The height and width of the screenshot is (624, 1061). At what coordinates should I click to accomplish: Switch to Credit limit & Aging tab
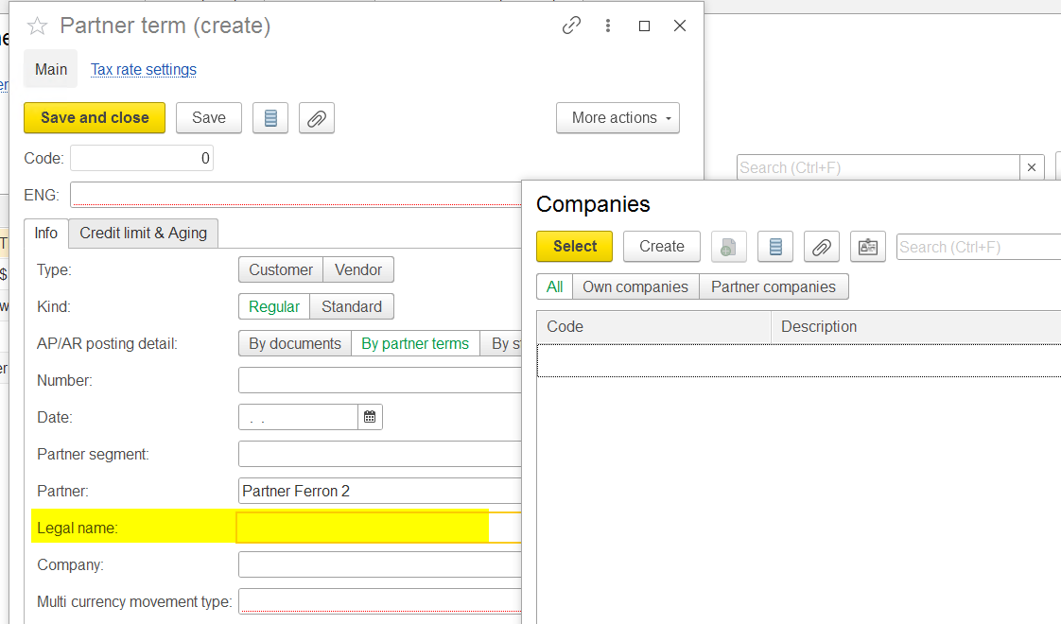[x=144, y=233]
